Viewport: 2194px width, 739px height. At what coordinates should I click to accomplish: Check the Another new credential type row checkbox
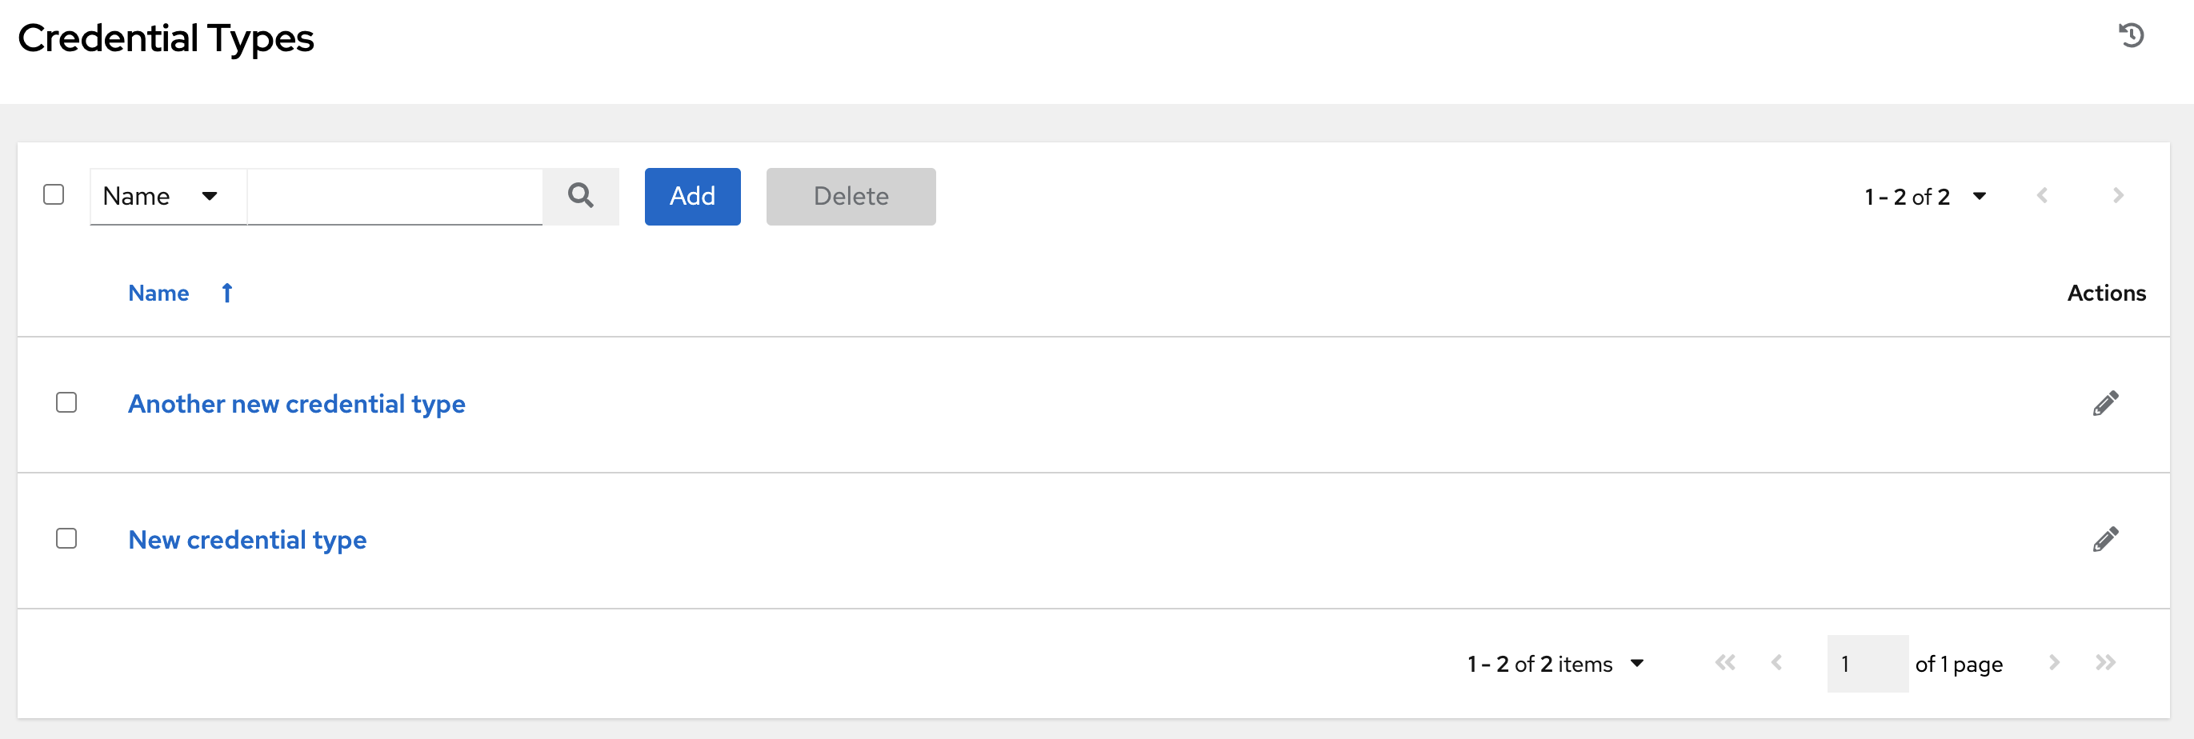pos(66,403)
